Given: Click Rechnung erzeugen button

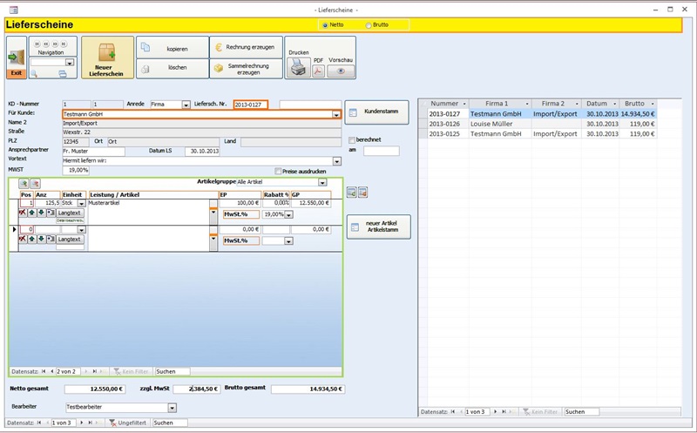Looking at the screenshot, I should click(x=246, y=47).
